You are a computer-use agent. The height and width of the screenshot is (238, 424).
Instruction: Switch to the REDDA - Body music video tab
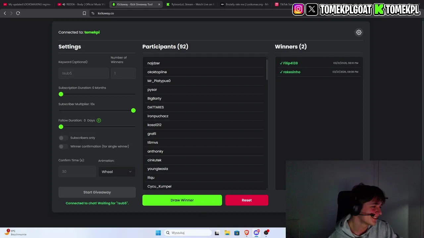pyautogui.click(x=81, y=4)
